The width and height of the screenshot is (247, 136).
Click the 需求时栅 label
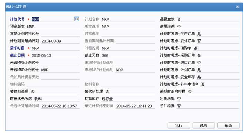coord(17,48)
